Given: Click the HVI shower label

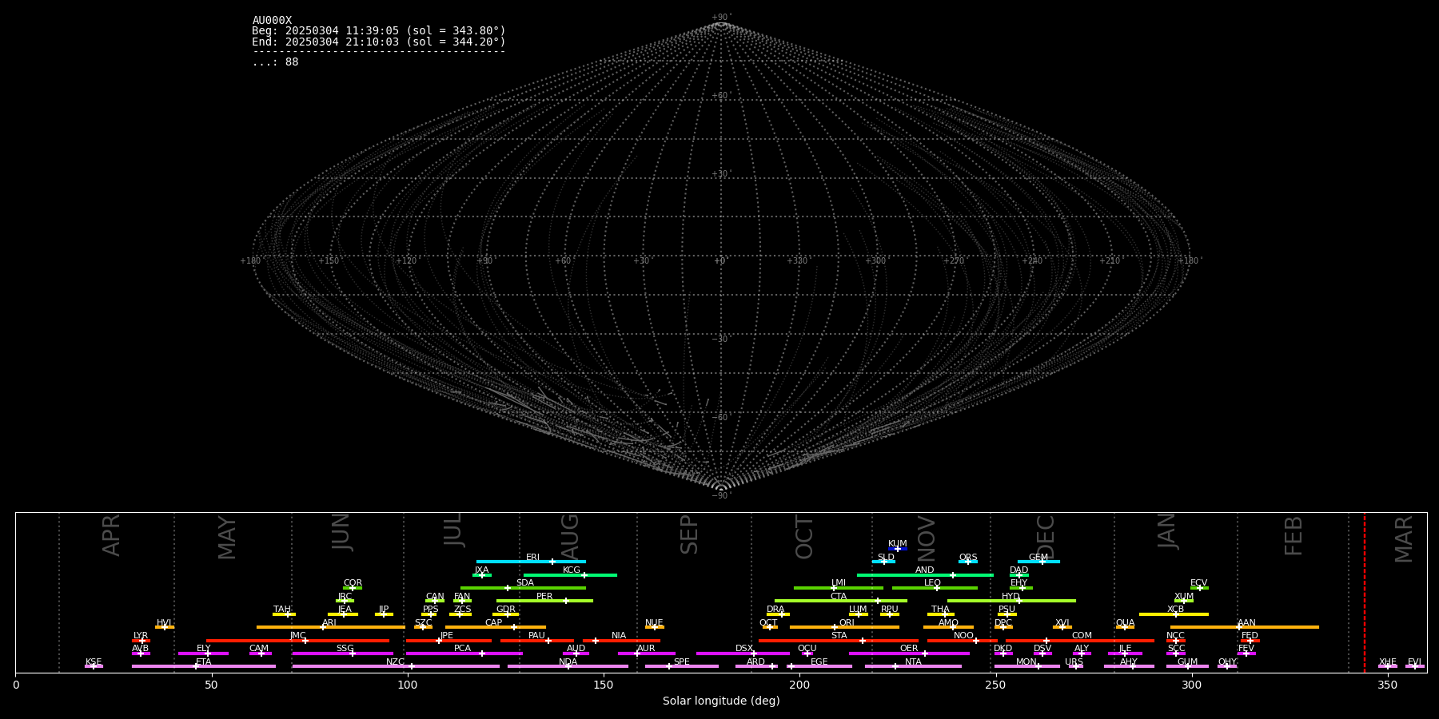Looking at the screenshot, I should 164,623.
